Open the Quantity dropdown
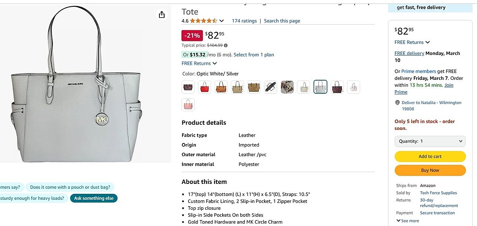The image size is (477, 226). tap(430, 141)
